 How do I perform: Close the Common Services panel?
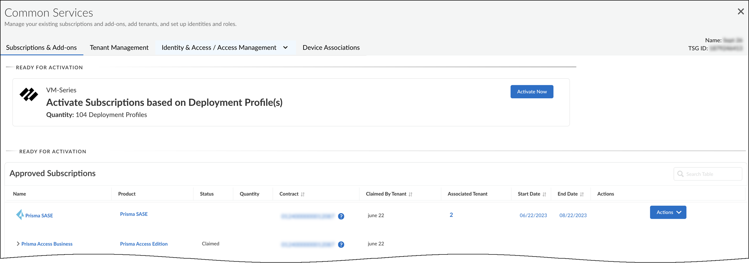pos(740,12)
